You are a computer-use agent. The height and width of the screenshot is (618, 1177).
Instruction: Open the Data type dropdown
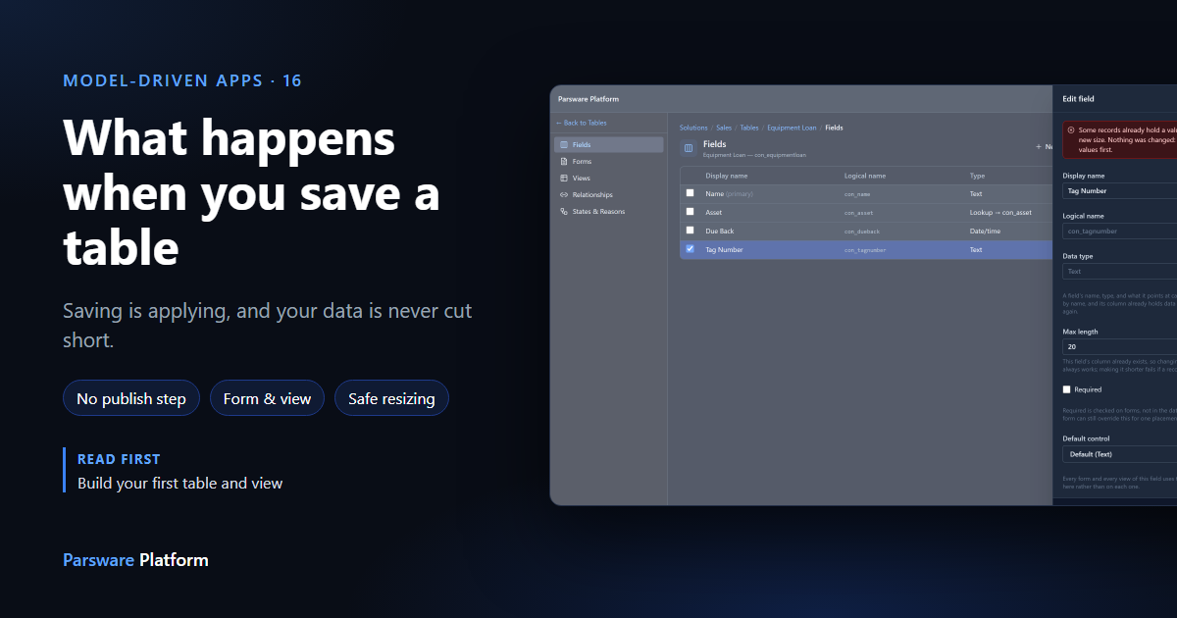[x=1120, y=272]
